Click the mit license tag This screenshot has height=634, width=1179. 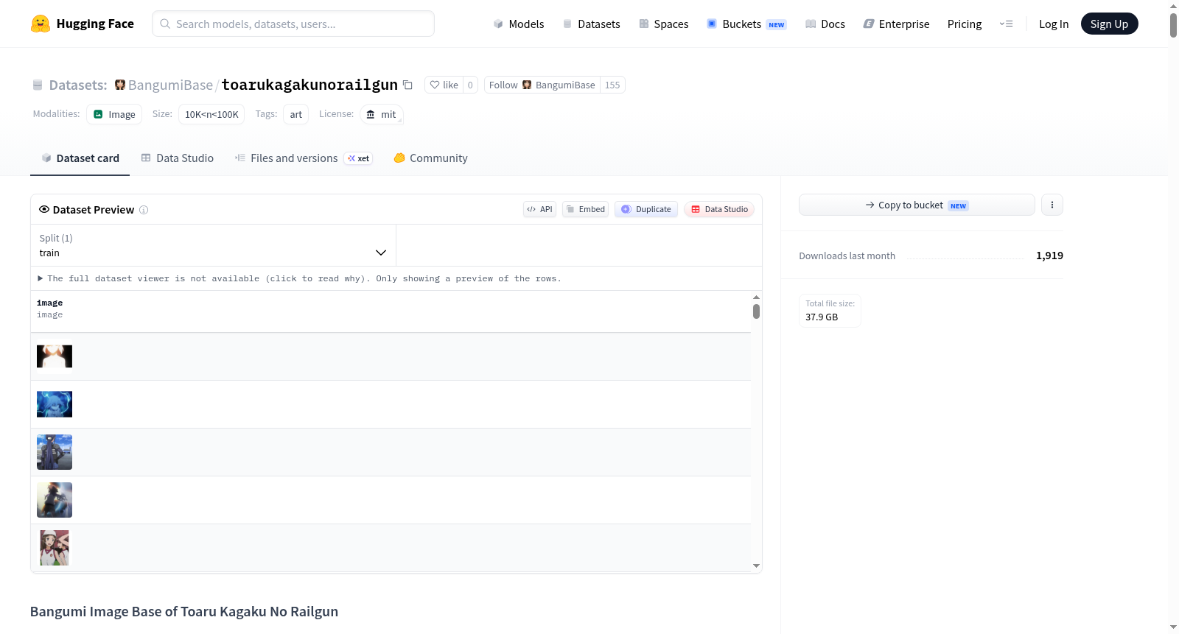(381, 114)
